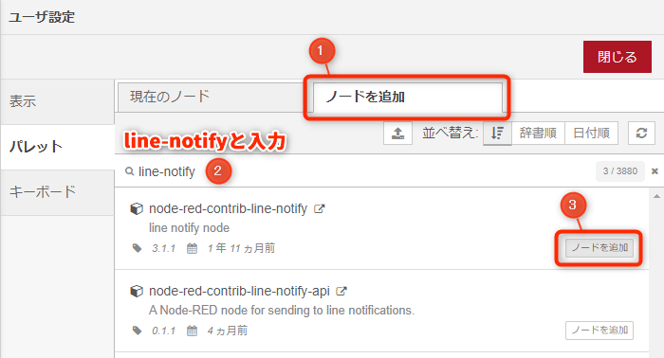The height and width of the screenshot is (358, 664).
Task: Click calendar icon beside 4ヵ月前
Action: click(x=192, y=331)
